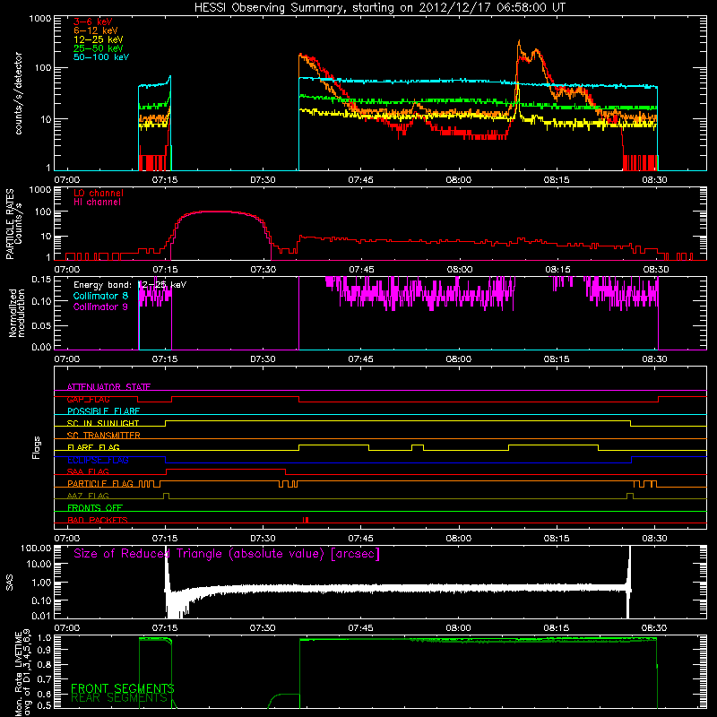The height and width of the screenshot is (717, 717).
Task: Click the counts/s/detector axis label
Action: coord(18,93)
